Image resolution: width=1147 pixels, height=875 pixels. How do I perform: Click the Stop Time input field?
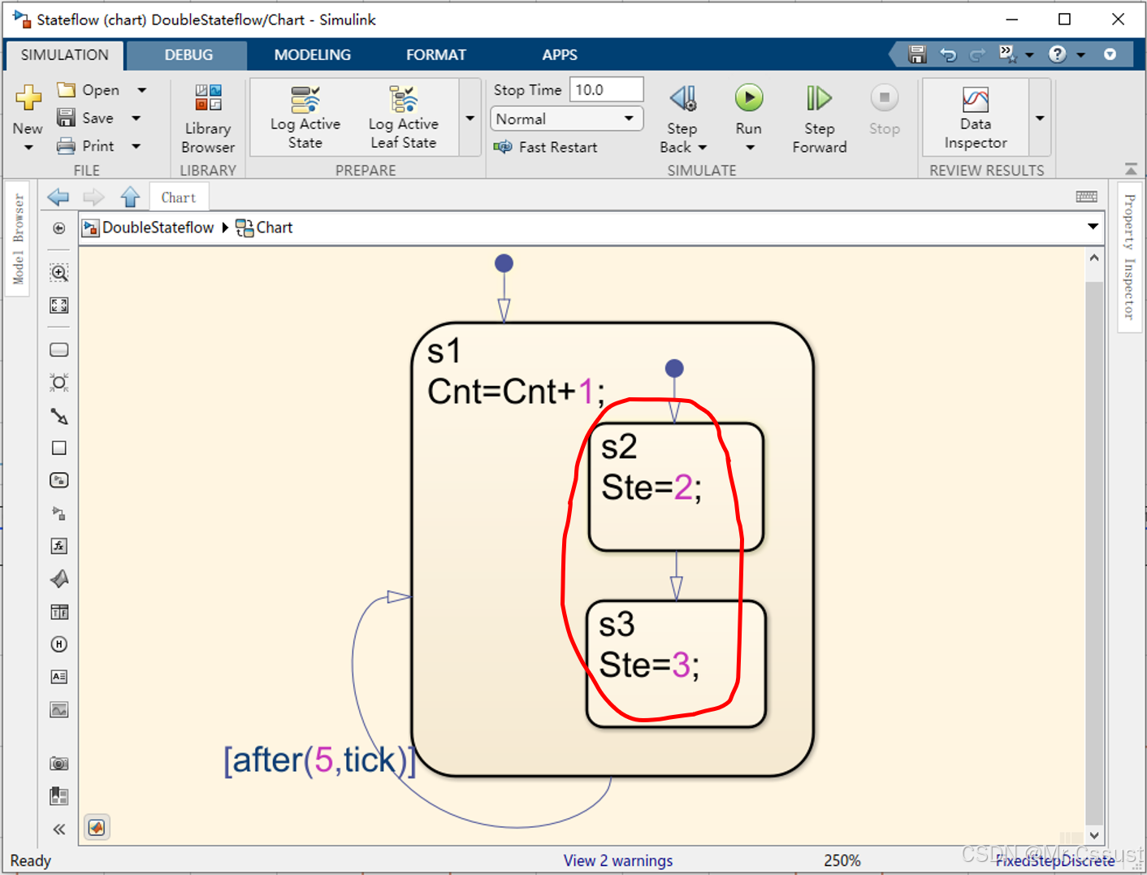[605, 90]
